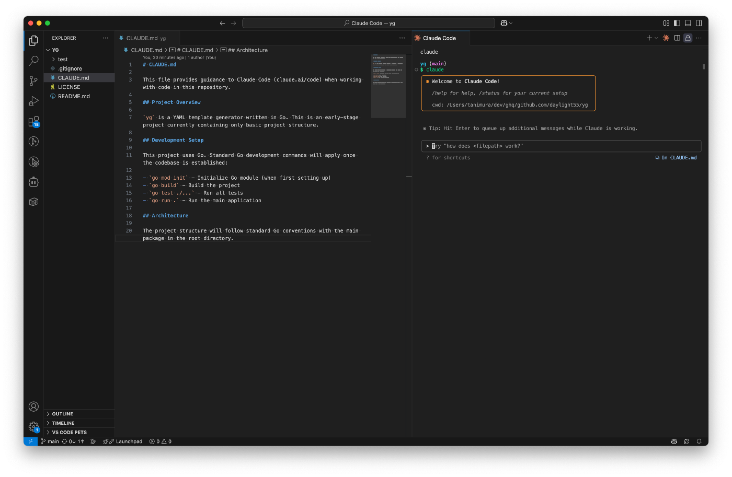The width and height of the screenshot is (732, 477).
Task: Expand the TIMELINE section
Action: (x=79, y=423)
